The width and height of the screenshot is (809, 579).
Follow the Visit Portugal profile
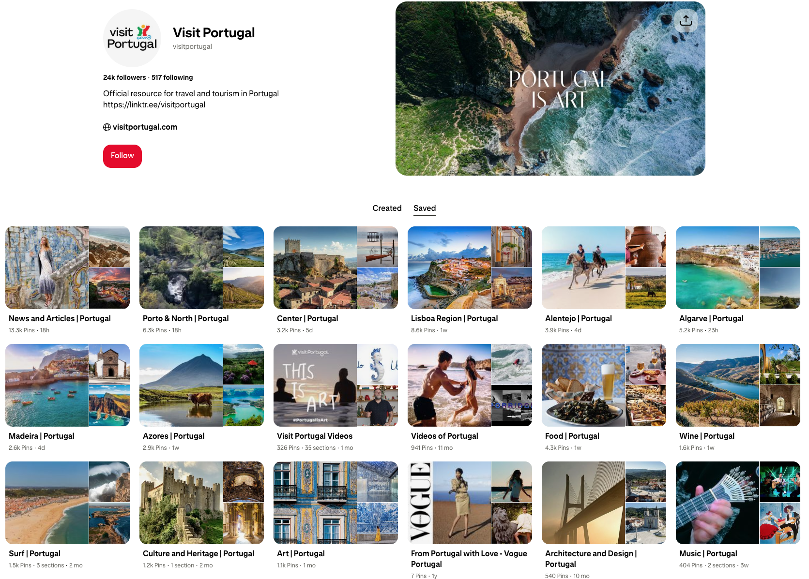(x=122, y=156)
